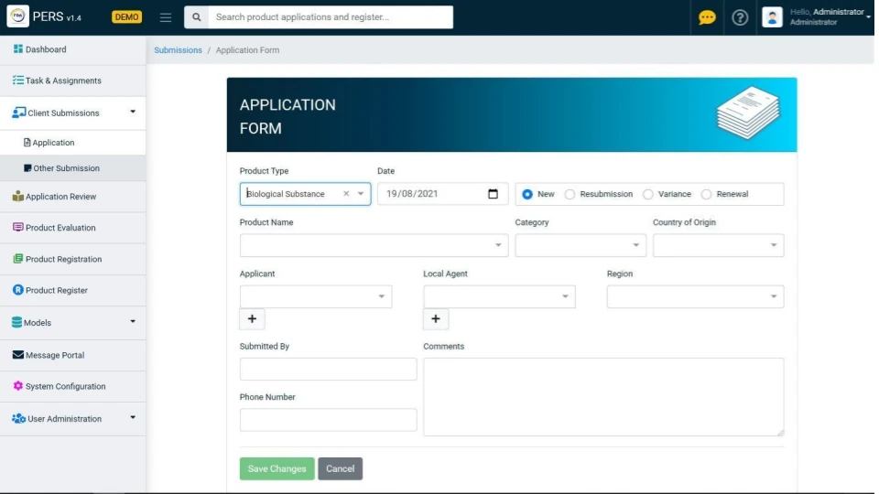
Task: Add a new local agent with plus button
Action: pos(436,318)
